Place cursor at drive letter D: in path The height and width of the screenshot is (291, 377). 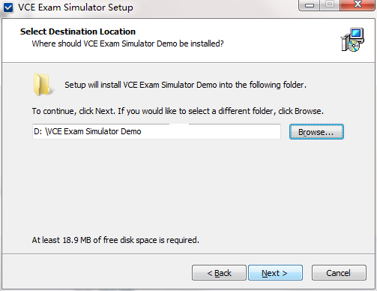point(38,131)
